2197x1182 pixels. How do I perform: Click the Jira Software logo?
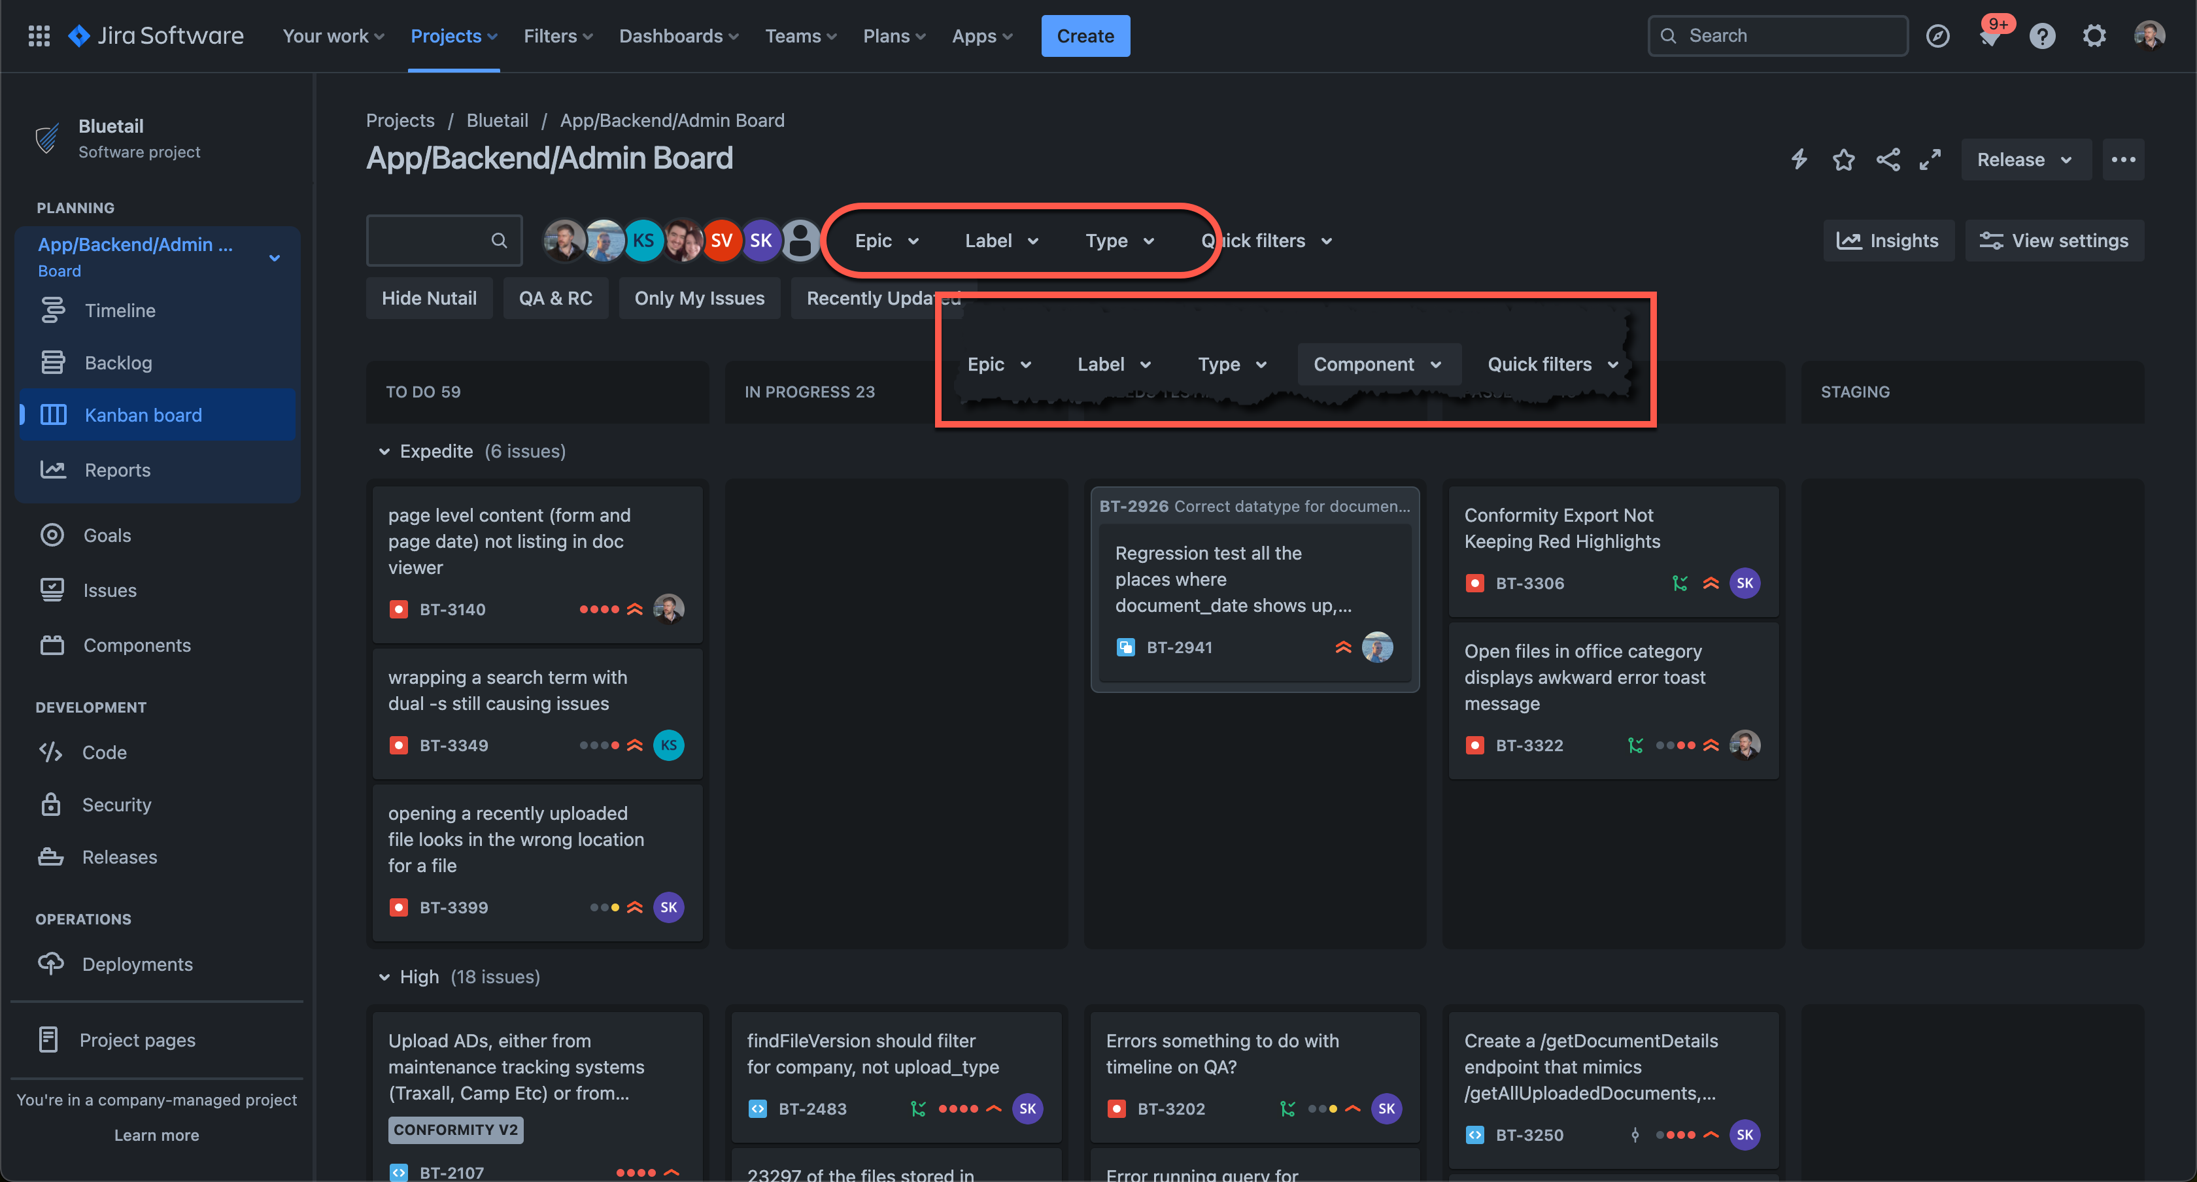click(156, 36)
